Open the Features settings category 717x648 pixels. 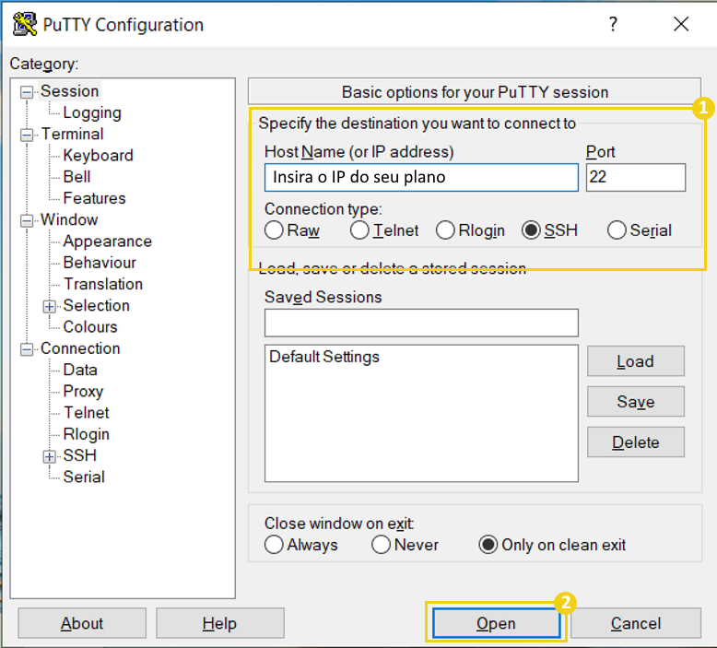(x=94, y=198)
